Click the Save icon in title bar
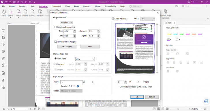Screen dimensions: 210x111 point(10,2)
